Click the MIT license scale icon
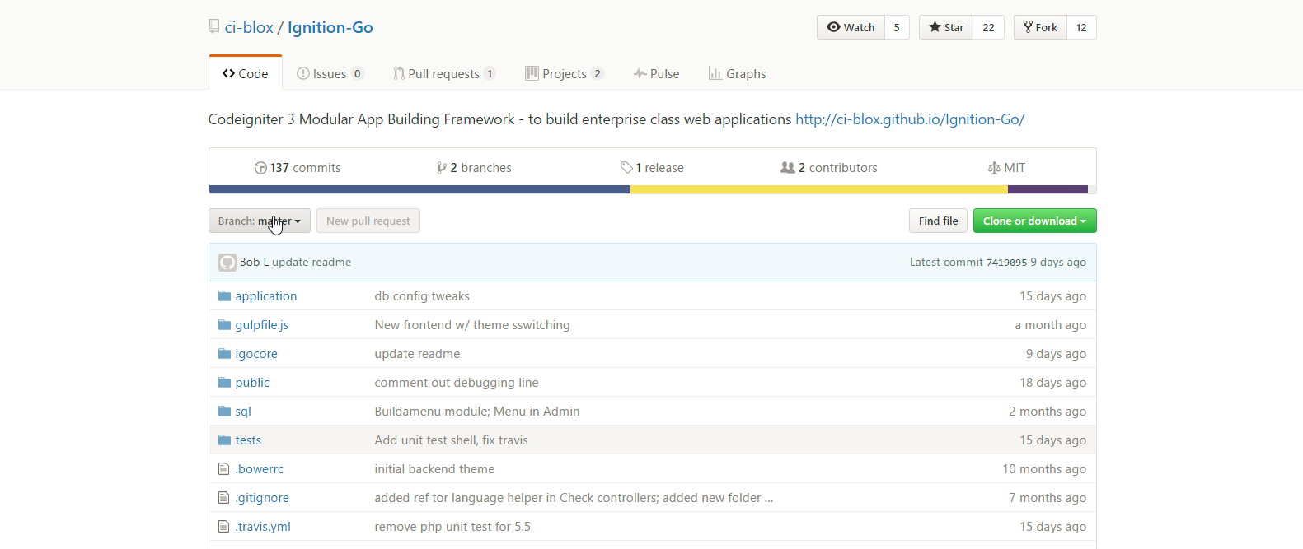The image size is (1303, 549). [x=994, y=168]
